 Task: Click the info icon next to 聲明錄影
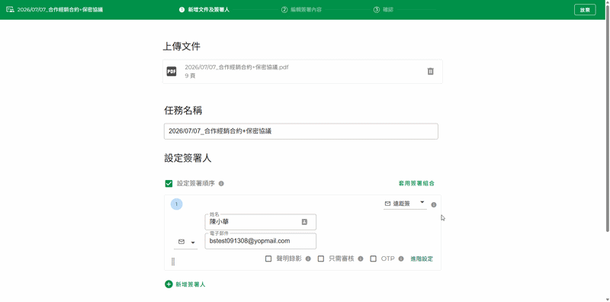tap(308, 259)
